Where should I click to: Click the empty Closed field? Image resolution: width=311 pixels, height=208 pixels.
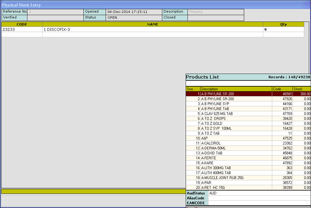[216, 18]
